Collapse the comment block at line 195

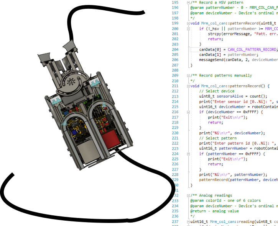(188, 2)
